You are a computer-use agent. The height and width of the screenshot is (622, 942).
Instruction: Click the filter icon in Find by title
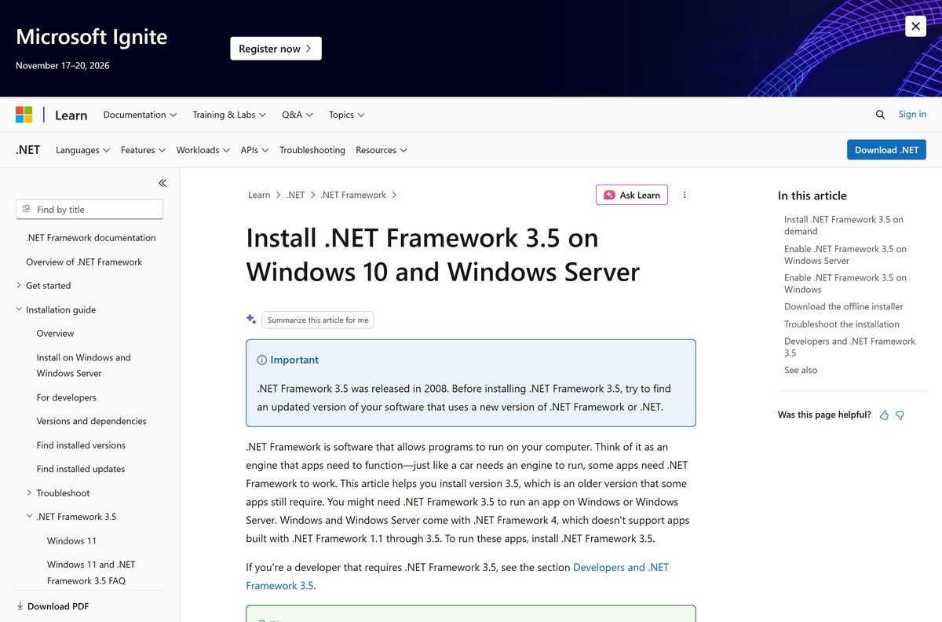click(x=27, y=209)
